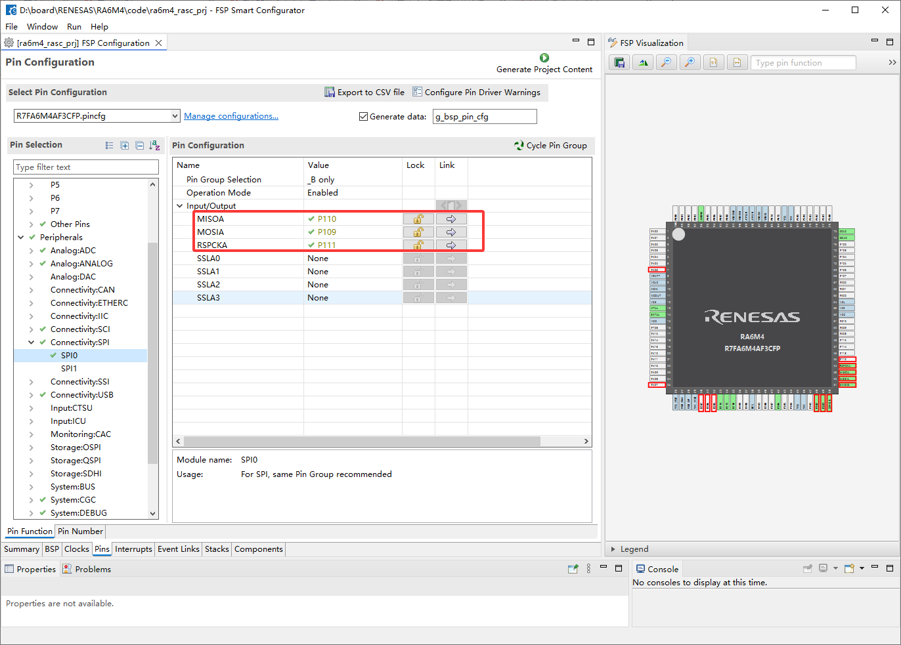Click Cycle Pin Group

pyautogui.click(x=550, y=145)
